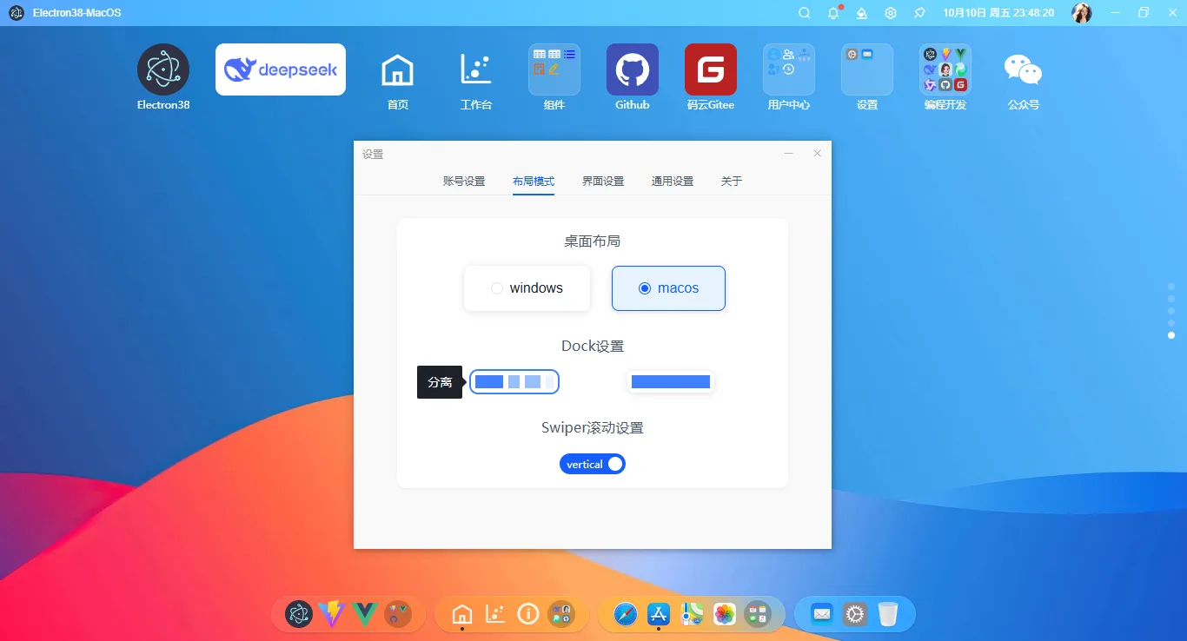Open the 公众号 WeChat icon
This screenshot has width=1187, height=641.
(x=1023, y=69)
